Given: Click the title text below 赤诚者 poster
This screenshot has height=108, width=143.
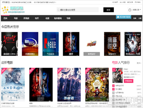Looking at the screenshot, I should click(64, 103).
